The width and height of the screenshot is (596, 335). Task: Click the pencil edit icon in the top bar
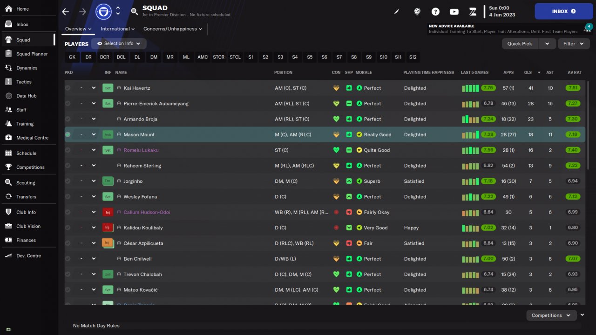[397, 12]
